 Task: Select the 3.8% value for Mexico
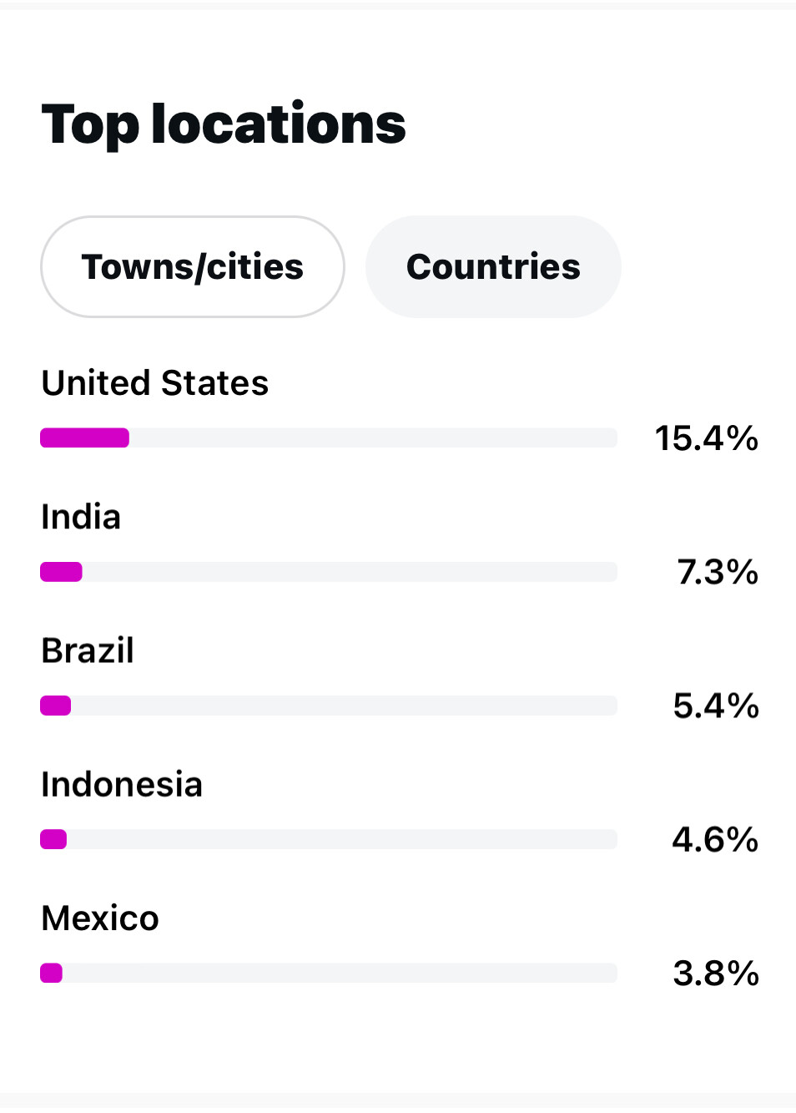pos(715,973)
